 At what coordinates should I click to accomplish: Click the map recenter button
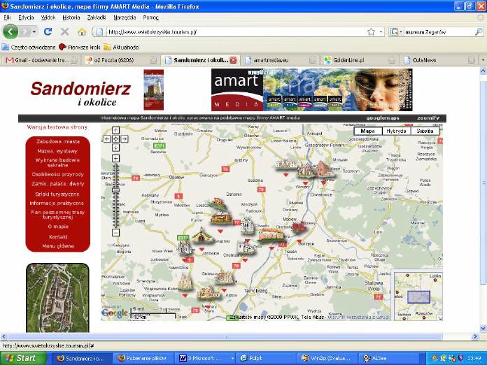(115, 138)
